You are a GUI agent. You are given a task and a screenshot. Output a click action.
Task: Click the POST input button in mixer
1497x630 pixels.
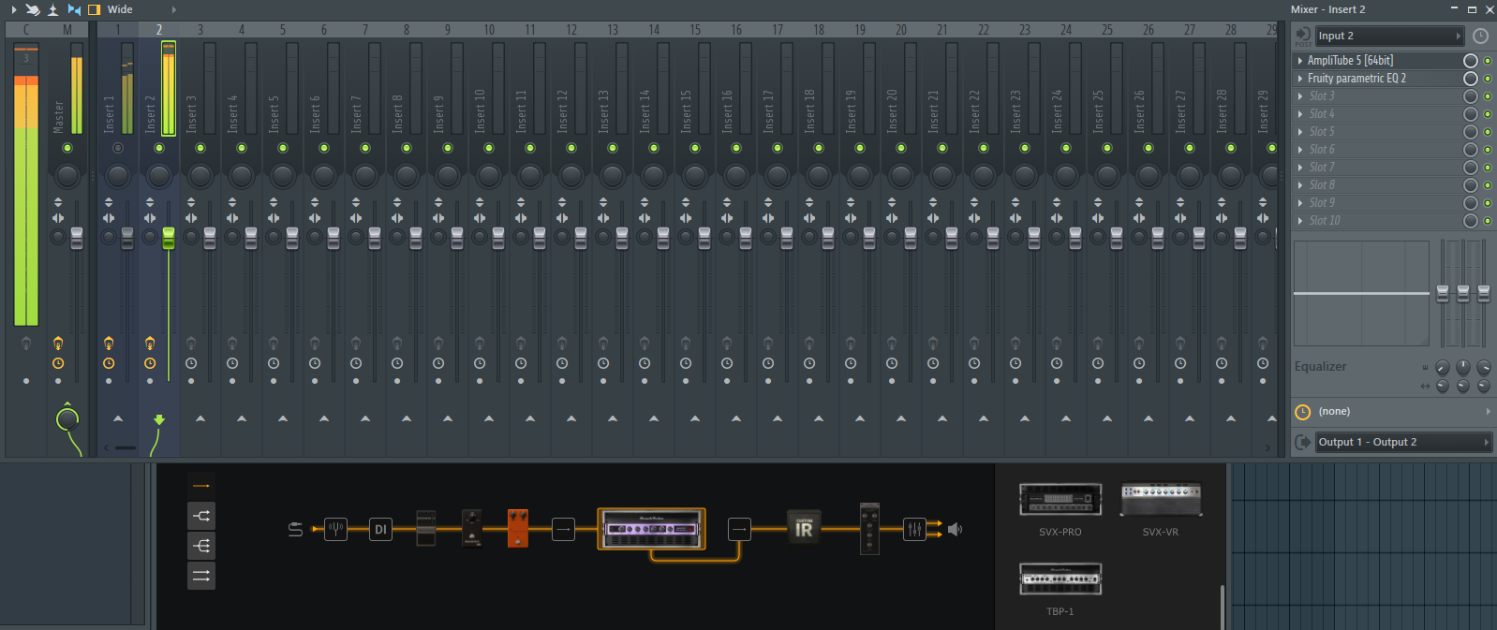1303,37
